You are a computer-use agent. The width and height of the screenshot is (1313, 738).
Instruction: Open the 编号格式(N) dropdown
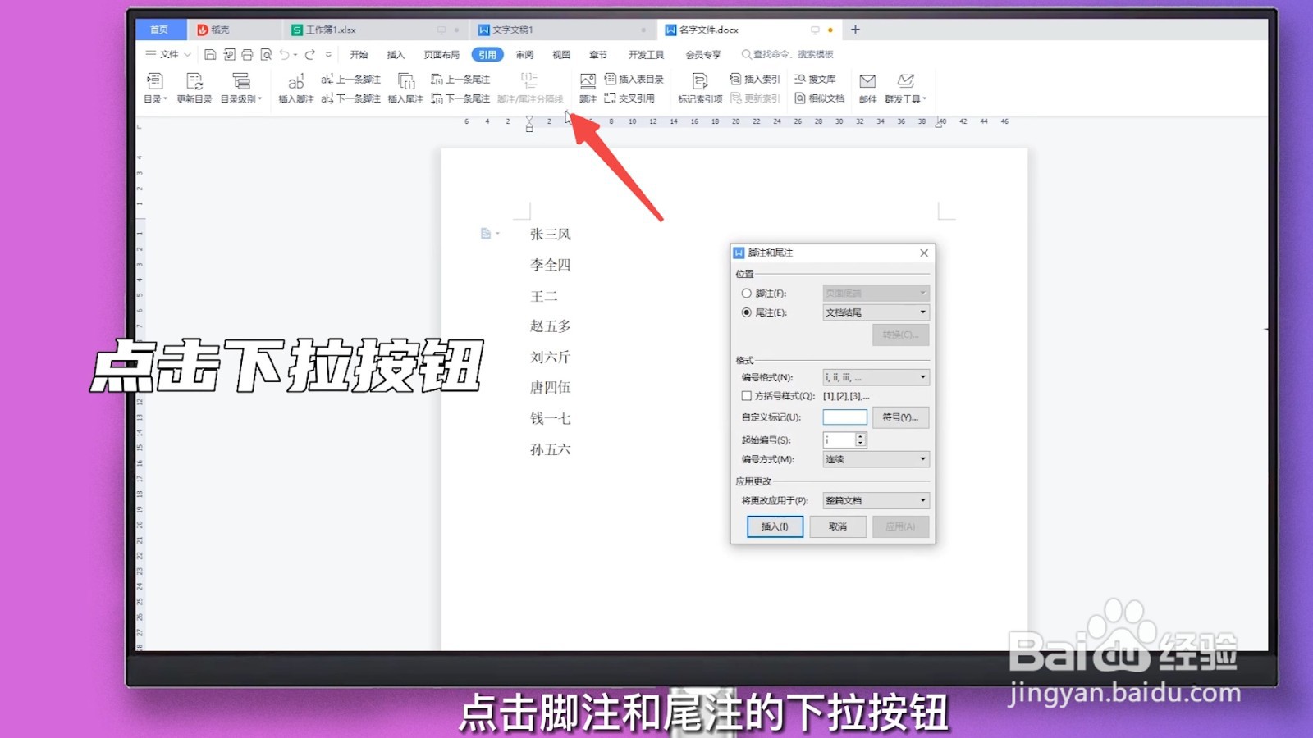[x=922, y=376]
